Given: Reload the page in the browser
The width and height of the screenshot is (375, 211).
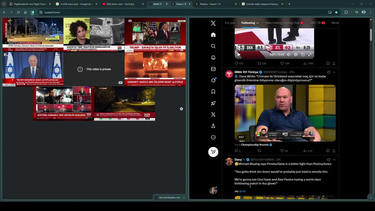Looking at the screenshot, I should click(x=18, y=12).
